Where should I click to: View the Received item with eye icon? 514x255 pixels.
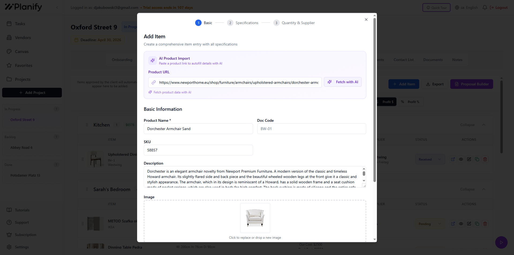461,159
